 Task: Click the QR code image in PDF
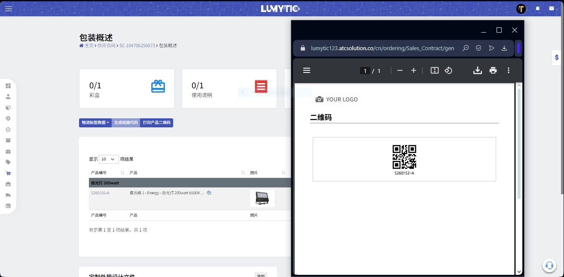tap(404, 157)
